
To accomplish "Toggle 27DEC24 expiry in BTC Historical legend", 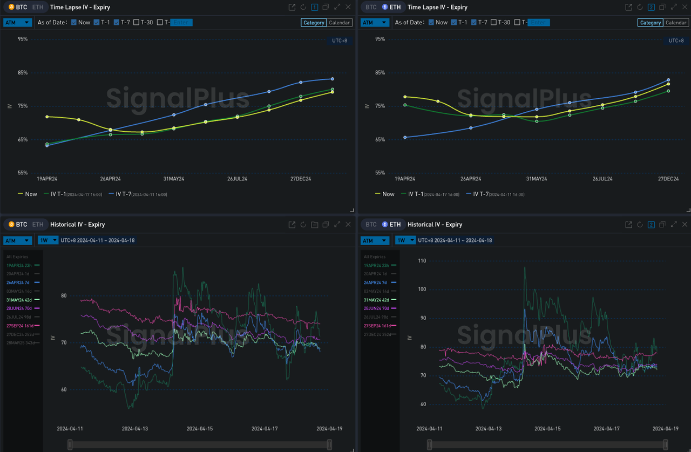I will (19, 334).
